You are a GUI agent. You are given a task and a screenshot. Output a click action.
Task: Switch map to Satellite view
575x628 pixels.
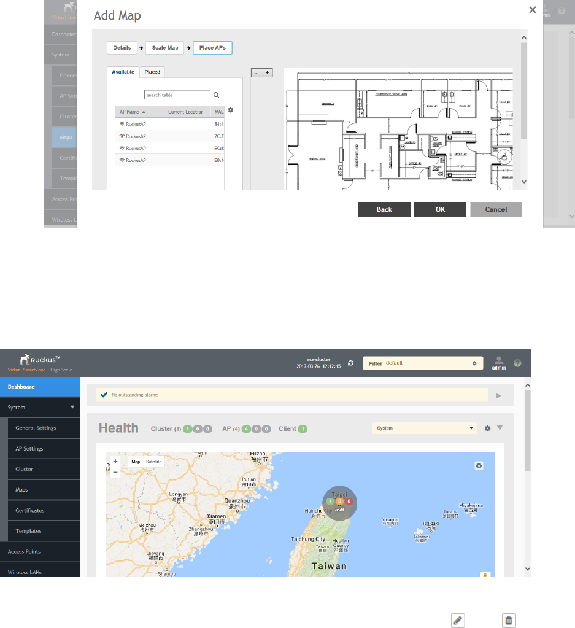[154, 462]
